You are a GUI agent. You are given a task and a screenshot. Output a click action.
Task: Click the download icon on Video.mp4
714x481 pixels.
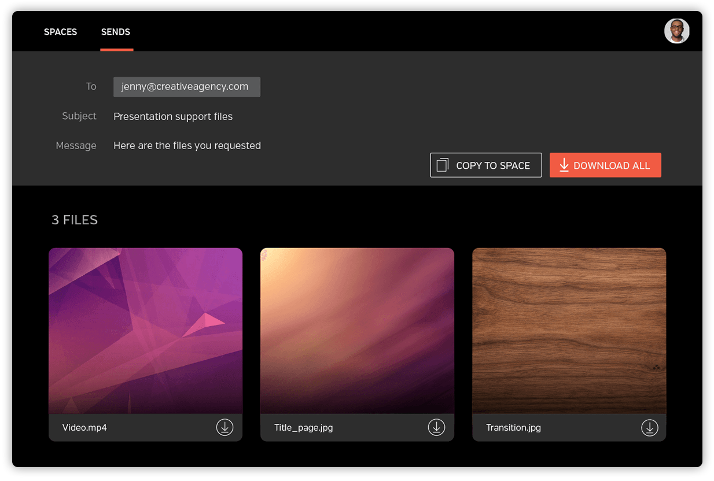point(224,428)
